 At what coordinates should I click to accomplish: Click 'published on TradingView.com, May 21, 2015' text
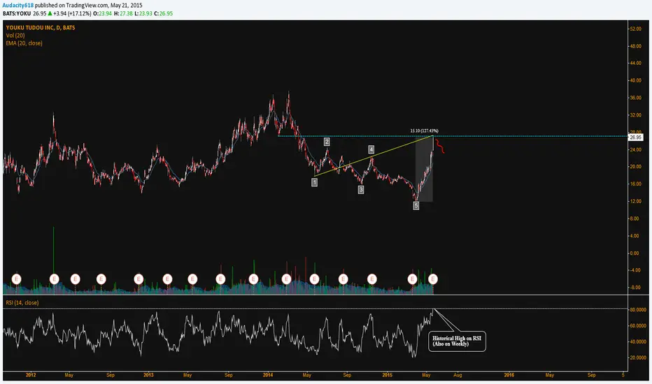(x=89, y=6)
